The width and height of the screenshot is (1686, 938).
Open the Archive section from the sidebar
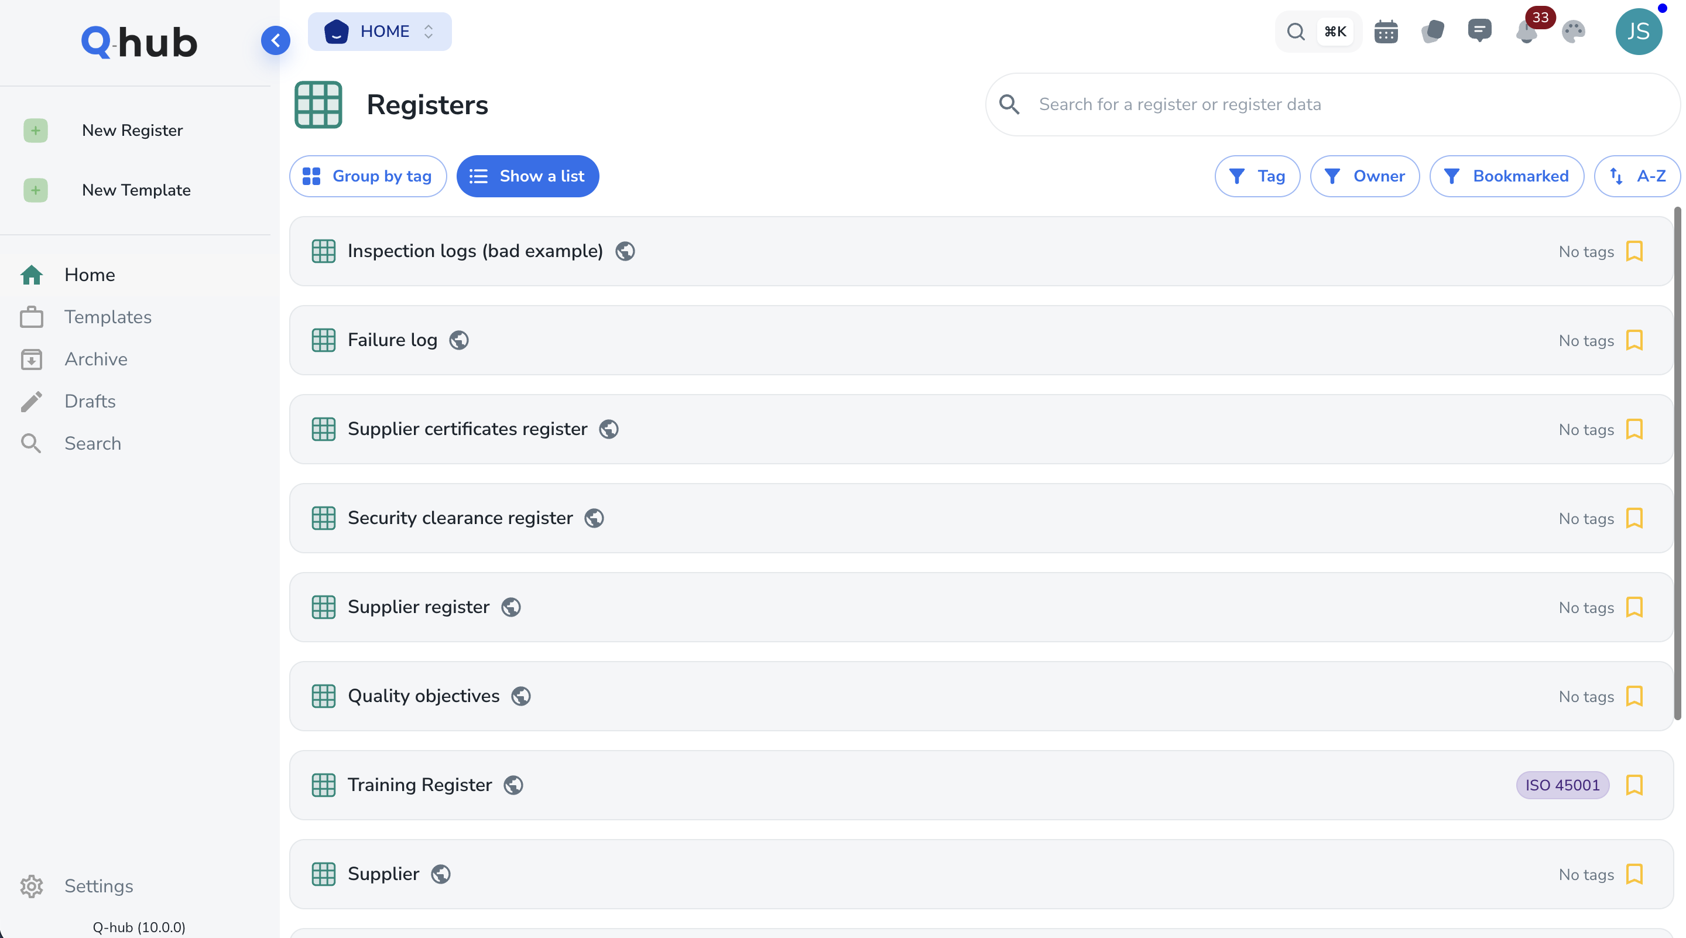(x=95, y=359)
